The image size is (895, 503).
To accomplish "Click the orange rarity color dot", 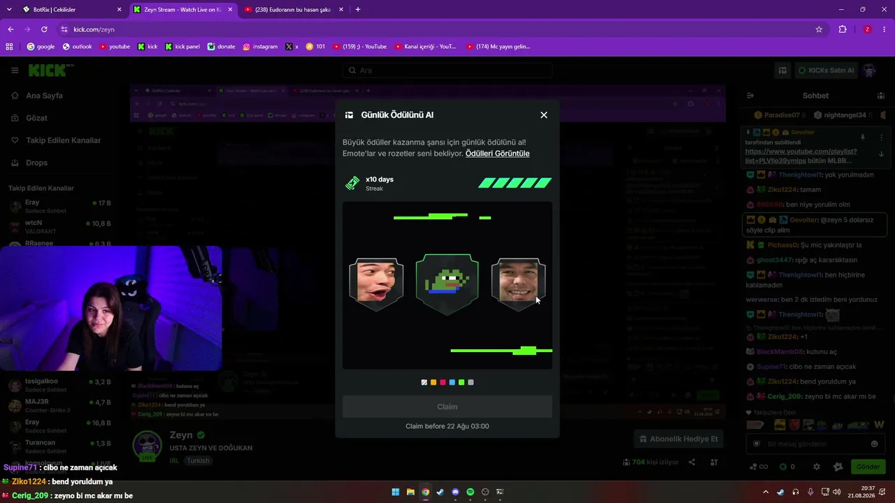I will point(434,382).
